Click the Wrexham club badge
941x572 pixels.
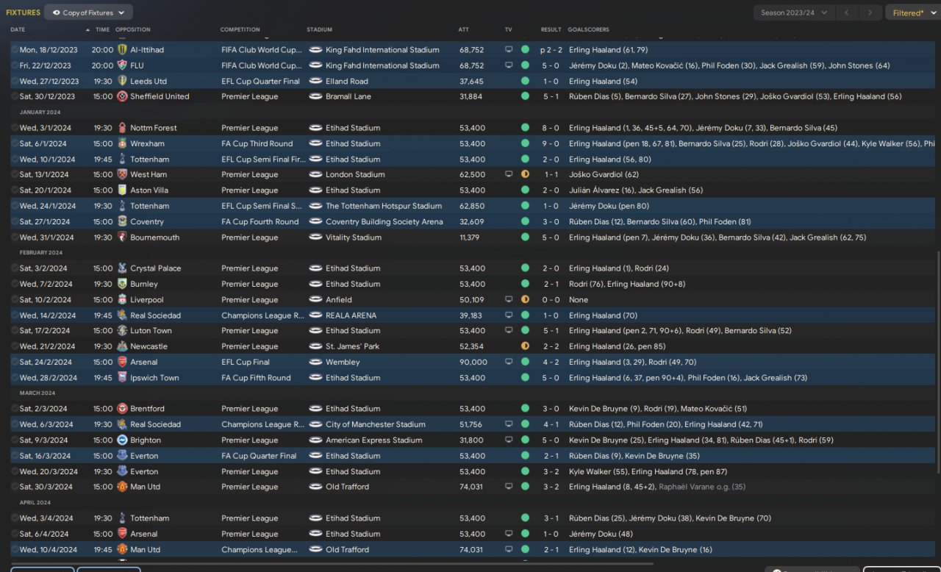point(122,144)
